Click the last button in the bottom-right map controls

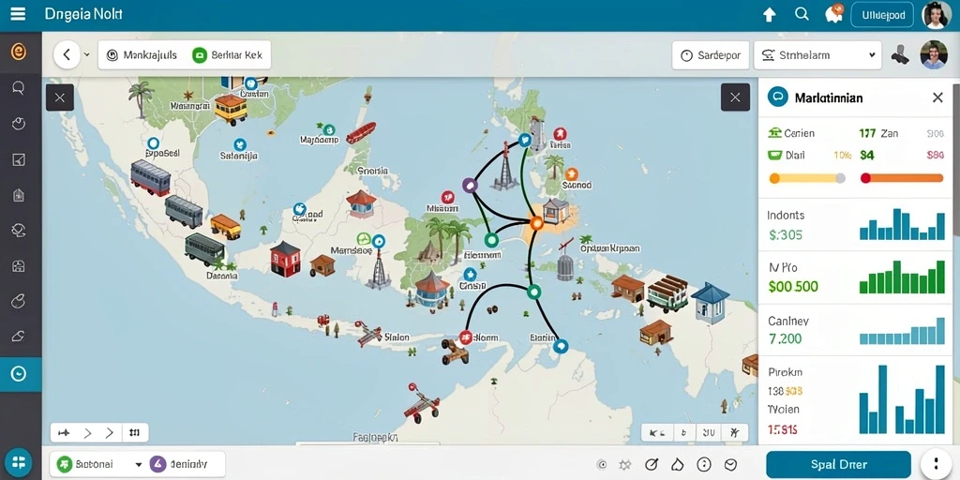(x=733, y=433)
